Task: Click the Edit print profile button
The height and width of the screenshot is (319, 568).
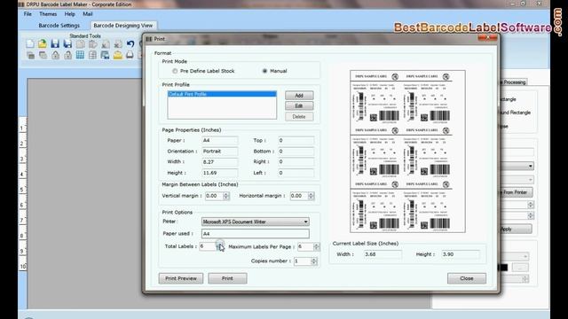Action: pos(299,106)
